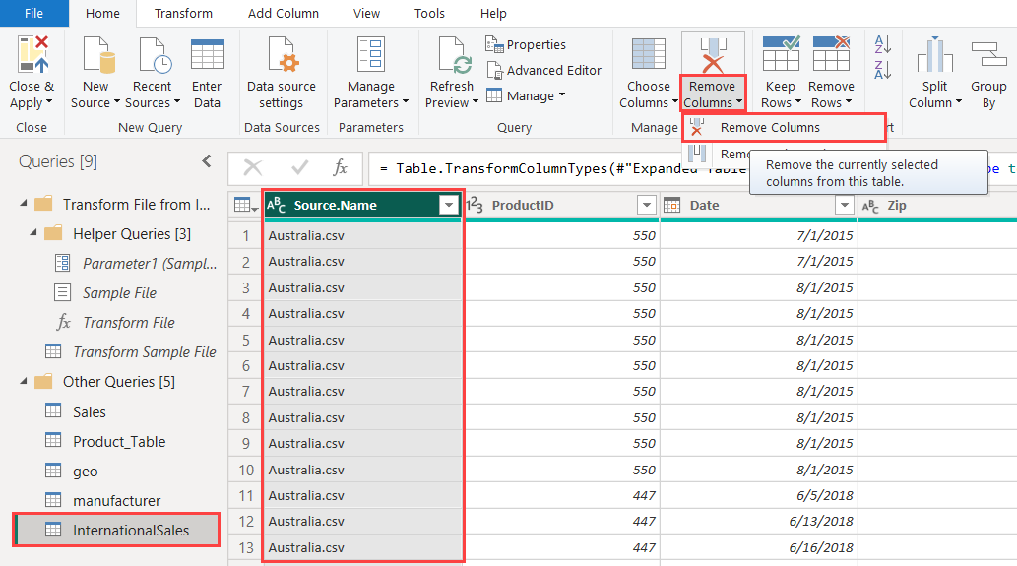Click the fx insert step icon
1017x566 pixels.
click(340, 168)
